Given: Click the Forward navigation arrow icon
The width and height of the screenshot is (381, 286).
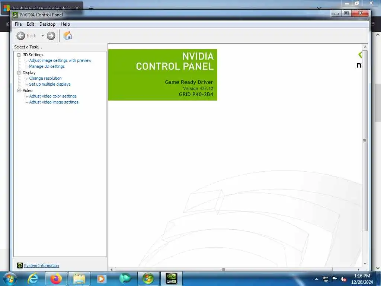Looking at the screenshot, I should coord(51,36).
